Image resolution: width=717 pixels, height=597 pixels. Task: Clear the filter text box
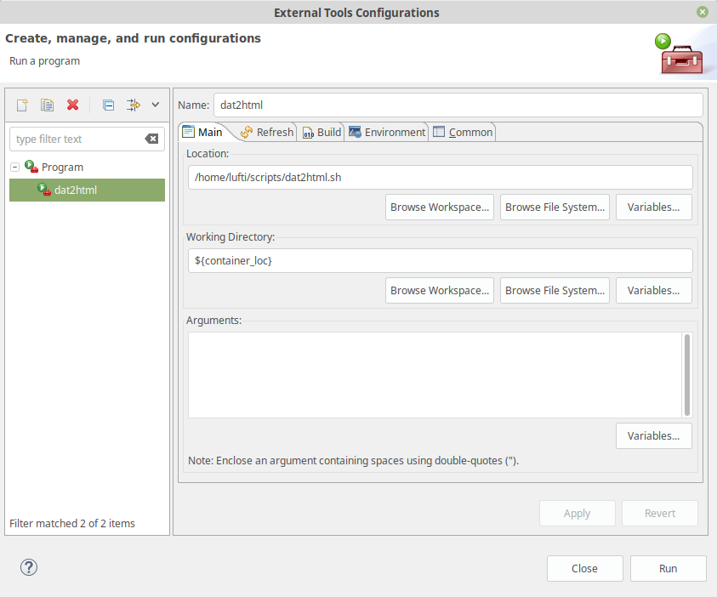[x=151, y=139]
